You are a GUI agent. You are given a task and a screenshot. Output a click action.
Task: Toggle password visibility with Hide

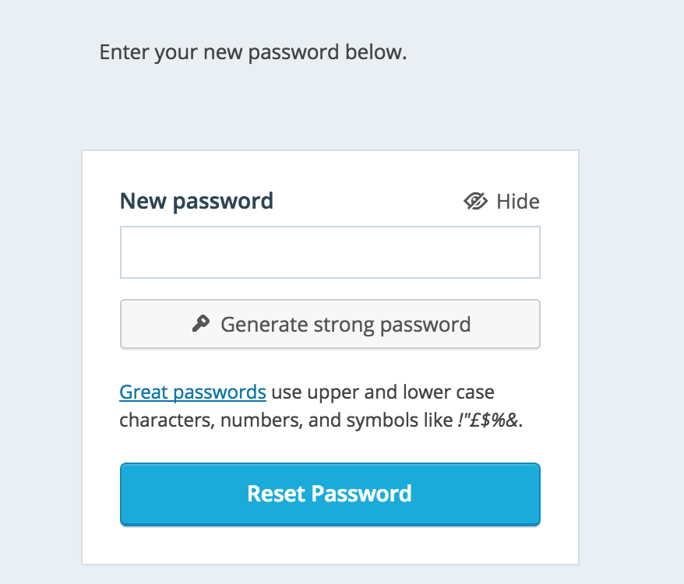(x=502, y=202)
